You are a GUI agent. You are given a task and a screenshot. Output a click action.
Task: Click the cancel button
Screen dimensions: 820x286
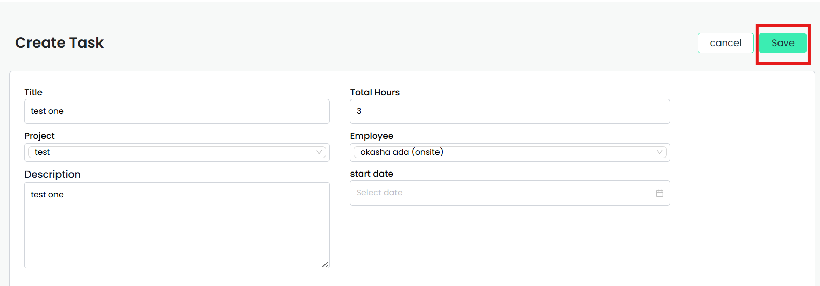[725, 43]
